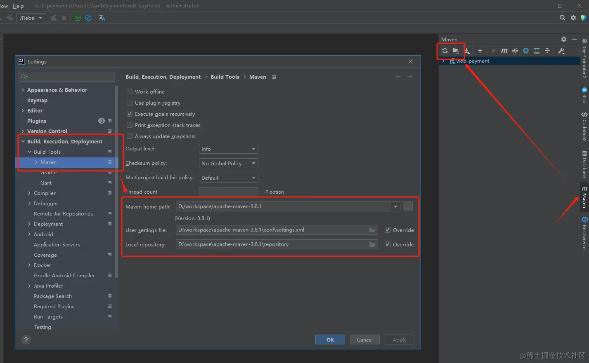Collapse all in Maven panel toolbar
589x363 pixels.
[547, 51]
